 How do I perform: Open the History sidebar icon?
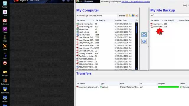pyautogui.click(x=5, y=99)
